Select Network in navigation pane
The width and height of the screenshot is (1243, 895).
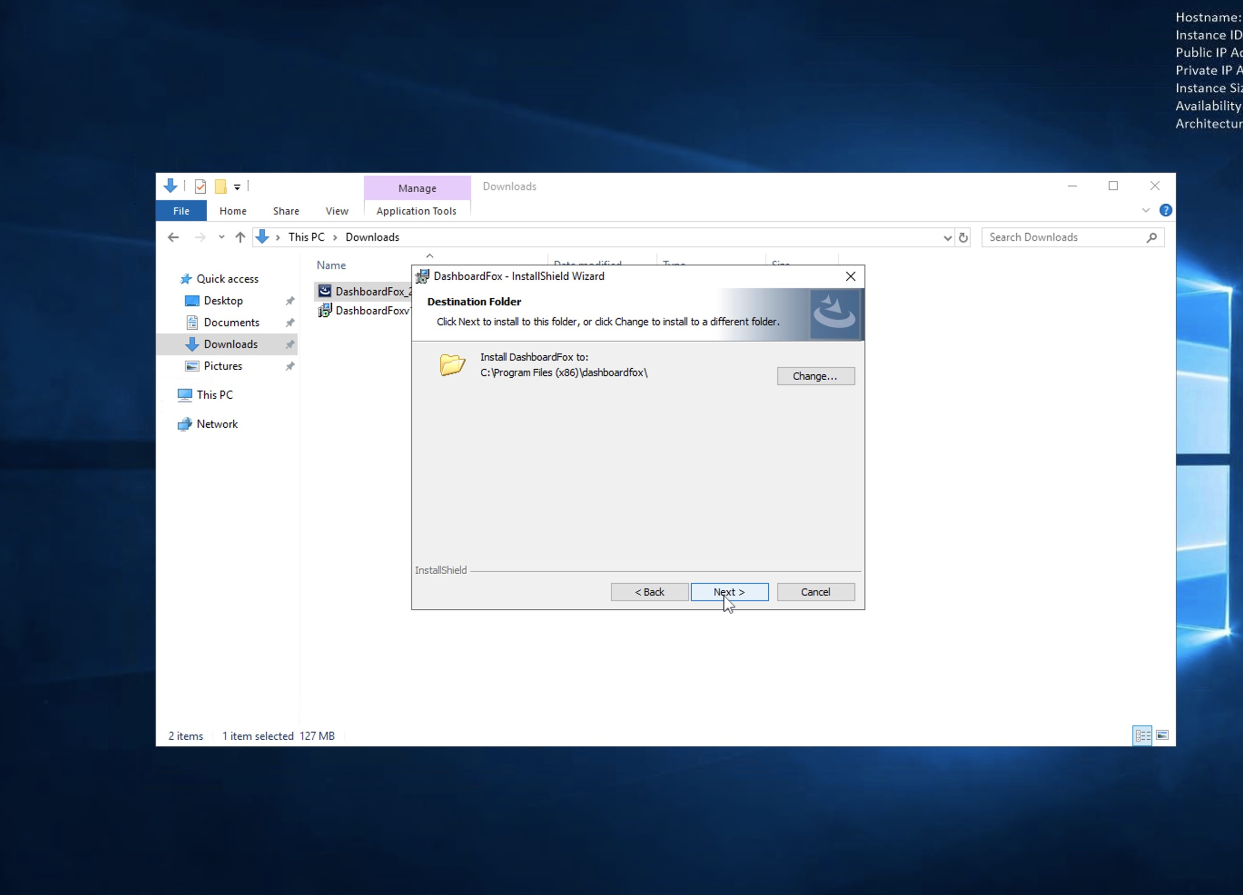point(217,424)
